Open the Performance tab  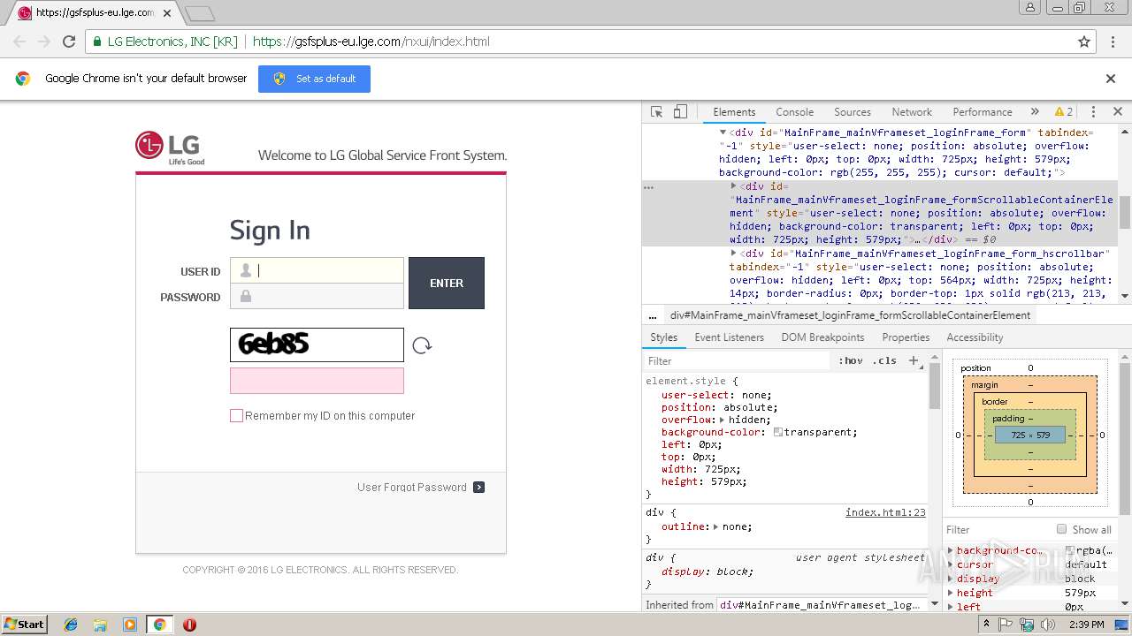click(983, 112)
